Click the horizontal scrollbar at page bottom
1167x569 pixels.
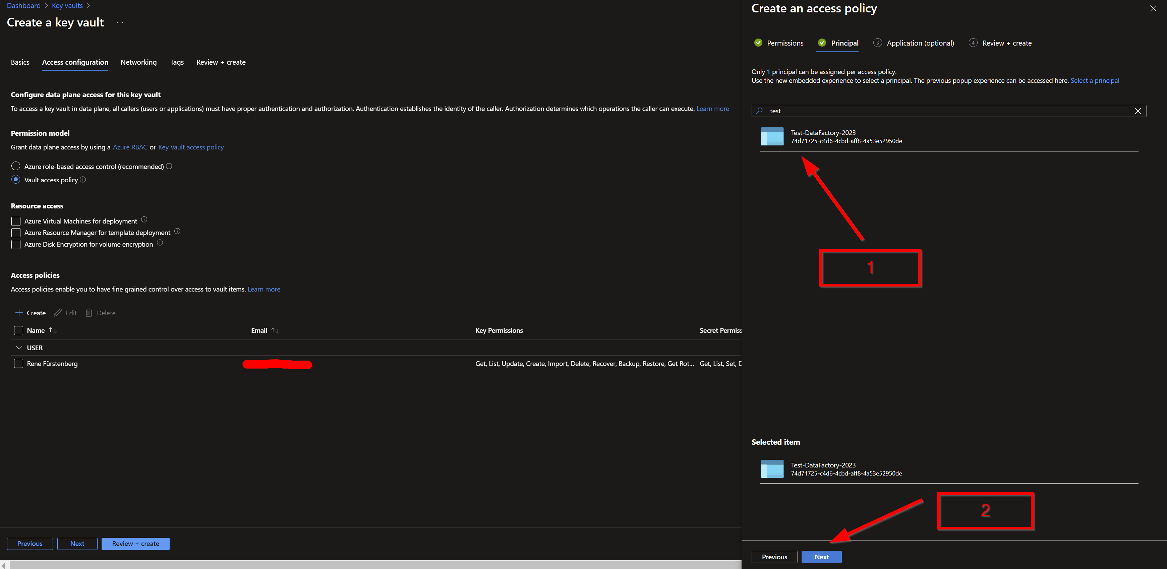tap(375, 564)
